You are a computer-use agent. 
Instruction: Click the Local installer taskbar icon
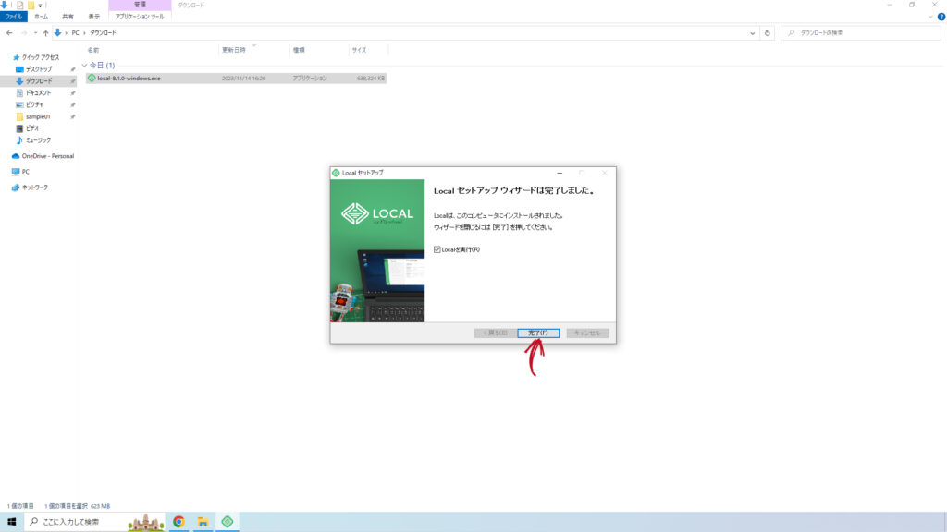tap(228, 522)
